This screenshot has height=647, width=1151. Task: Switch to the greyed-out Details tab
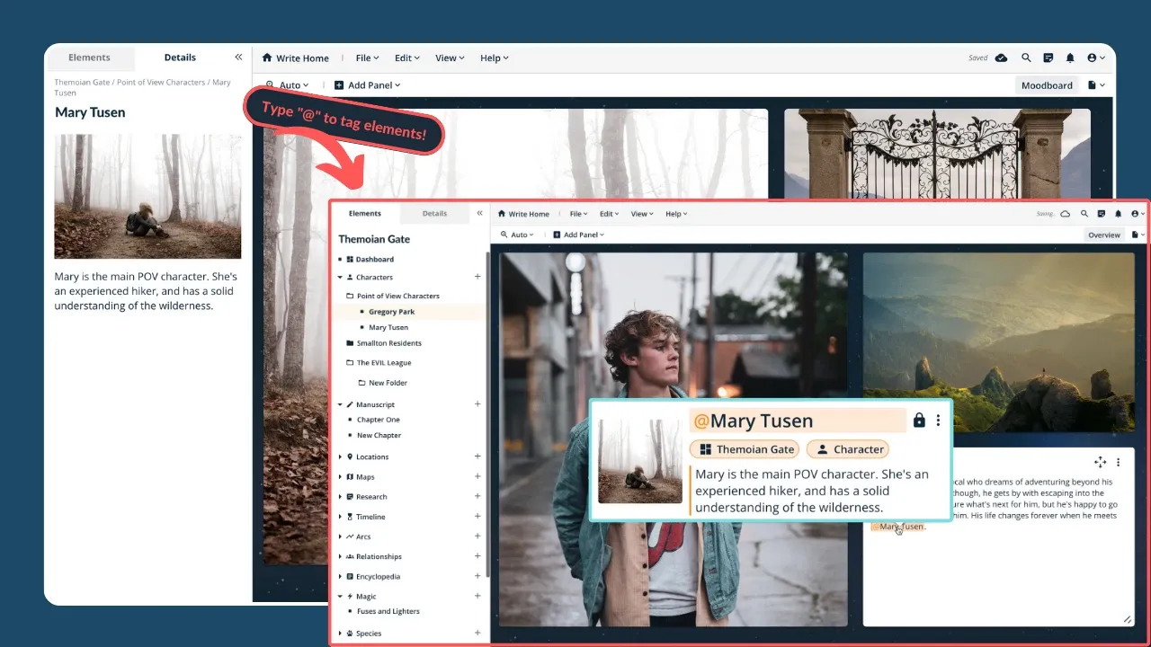(434, 214)
